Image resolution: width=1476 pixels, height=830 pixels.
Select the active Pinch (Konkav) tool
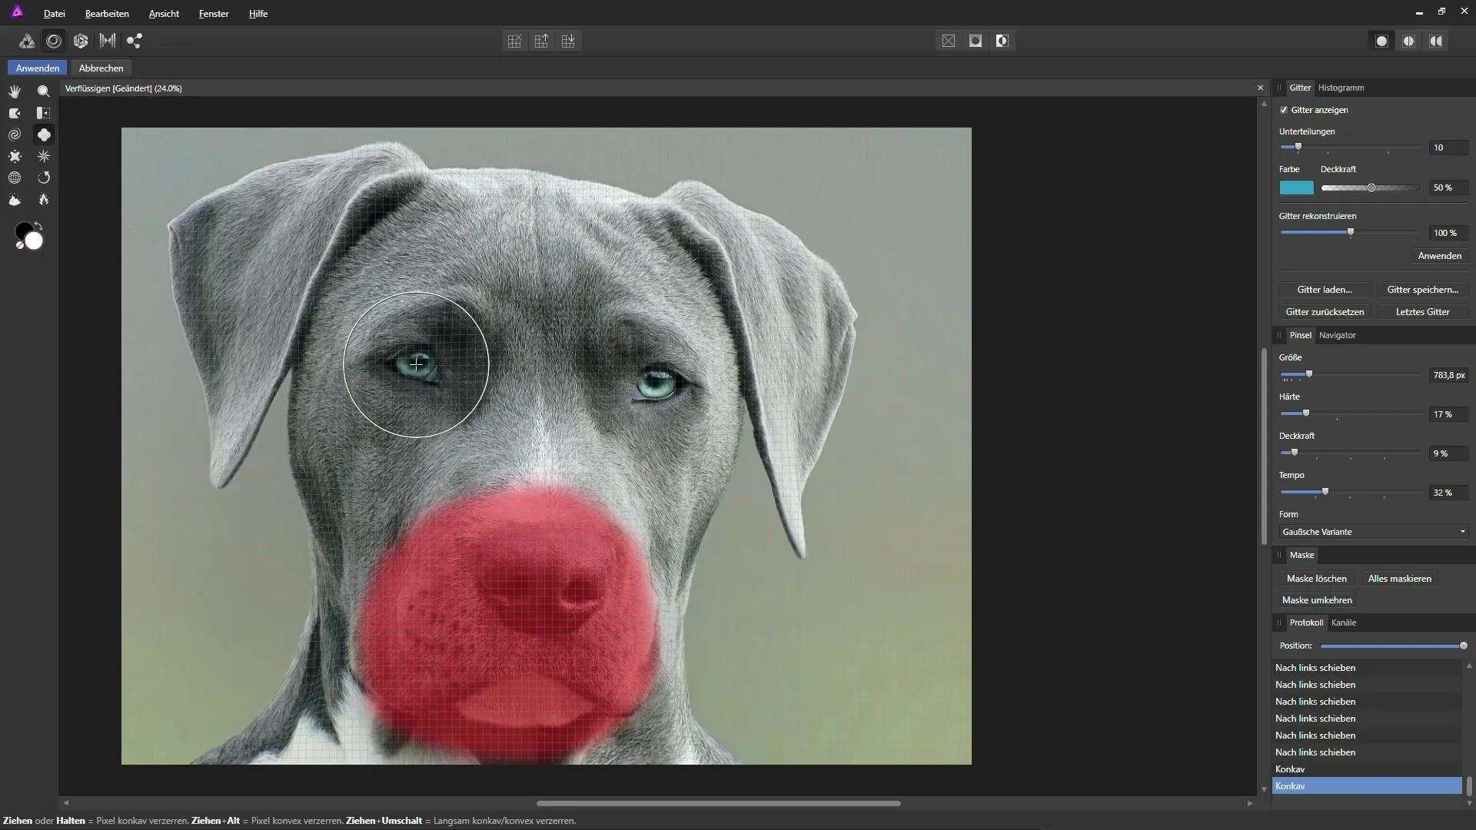coord(44,134)
